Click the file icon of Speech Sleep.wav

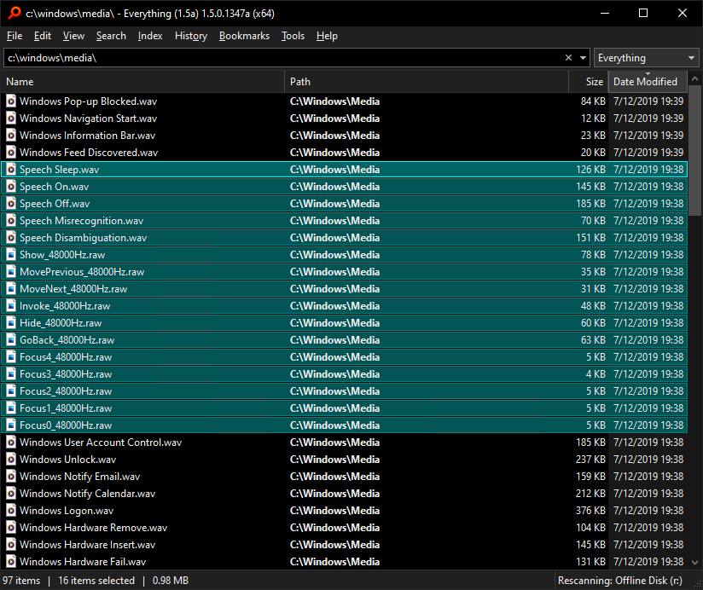point(11,170)
